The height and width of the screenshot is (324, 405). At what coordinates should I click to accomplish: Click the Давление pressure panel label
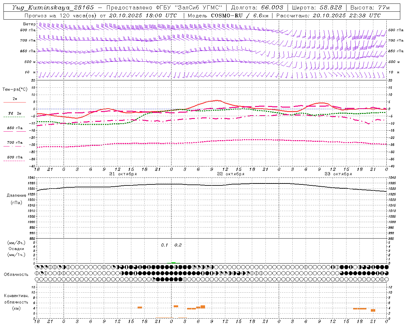[16, 195]
